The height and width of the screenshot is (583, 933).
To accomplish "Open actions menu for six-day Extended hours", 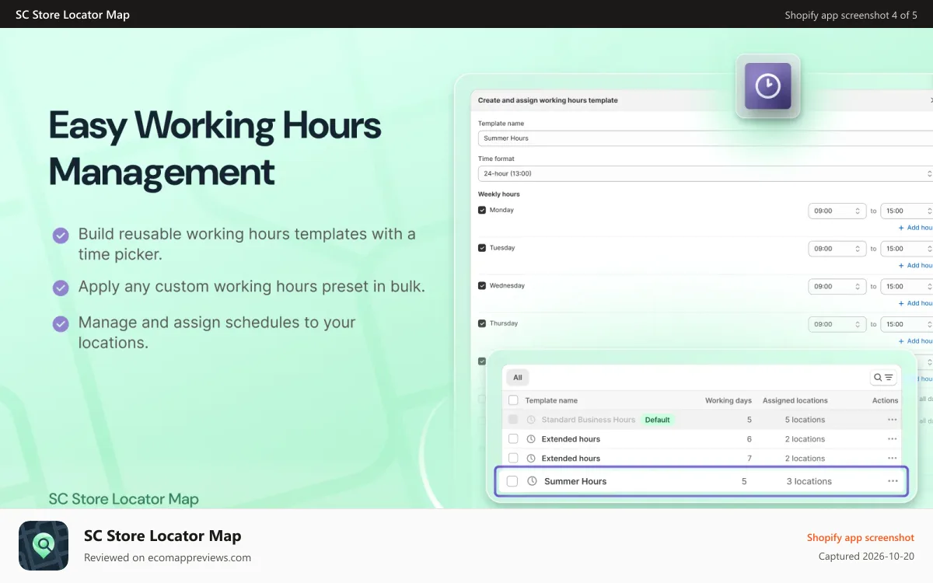I will click(x=892, y=439).
